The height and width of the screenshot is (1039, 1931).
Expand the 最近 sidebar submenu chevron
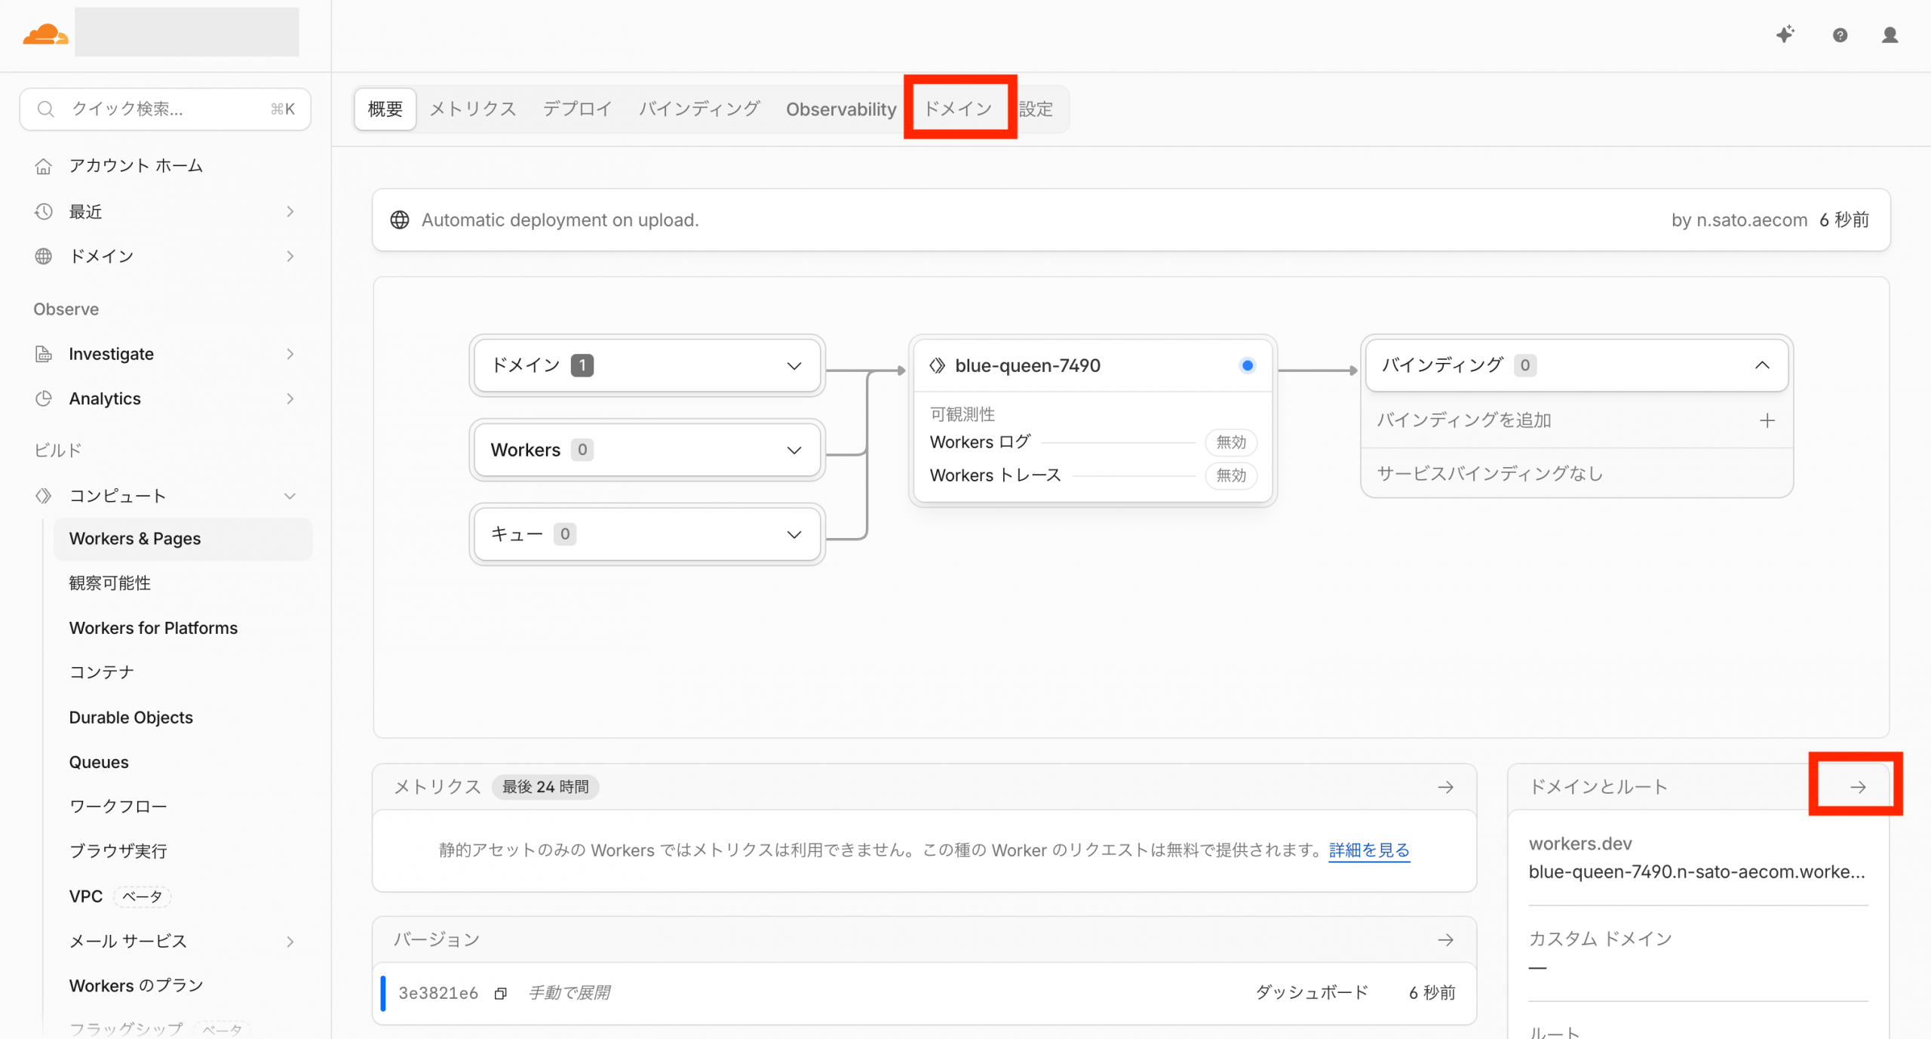pos(290,211)
